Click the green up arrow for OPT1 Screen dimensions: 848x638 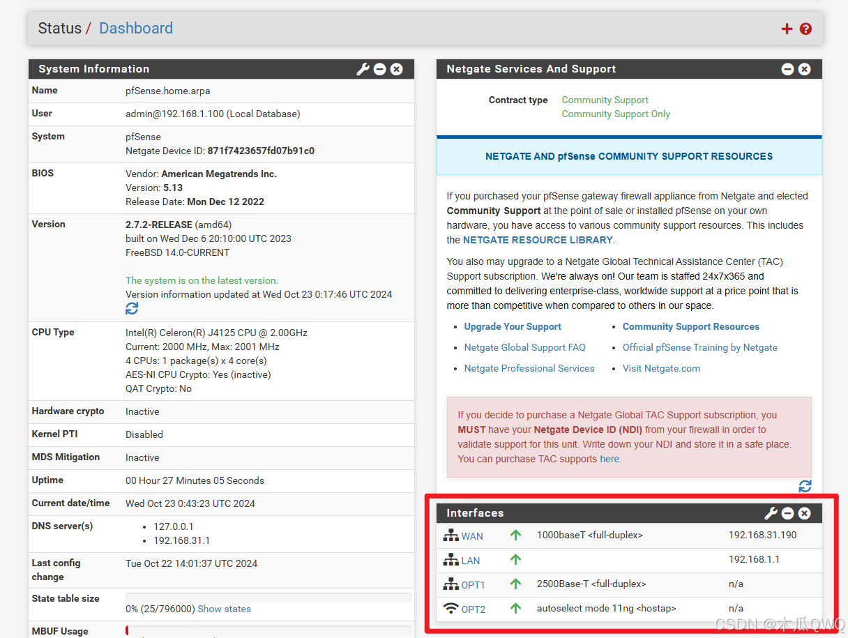(x=515, y=584)
